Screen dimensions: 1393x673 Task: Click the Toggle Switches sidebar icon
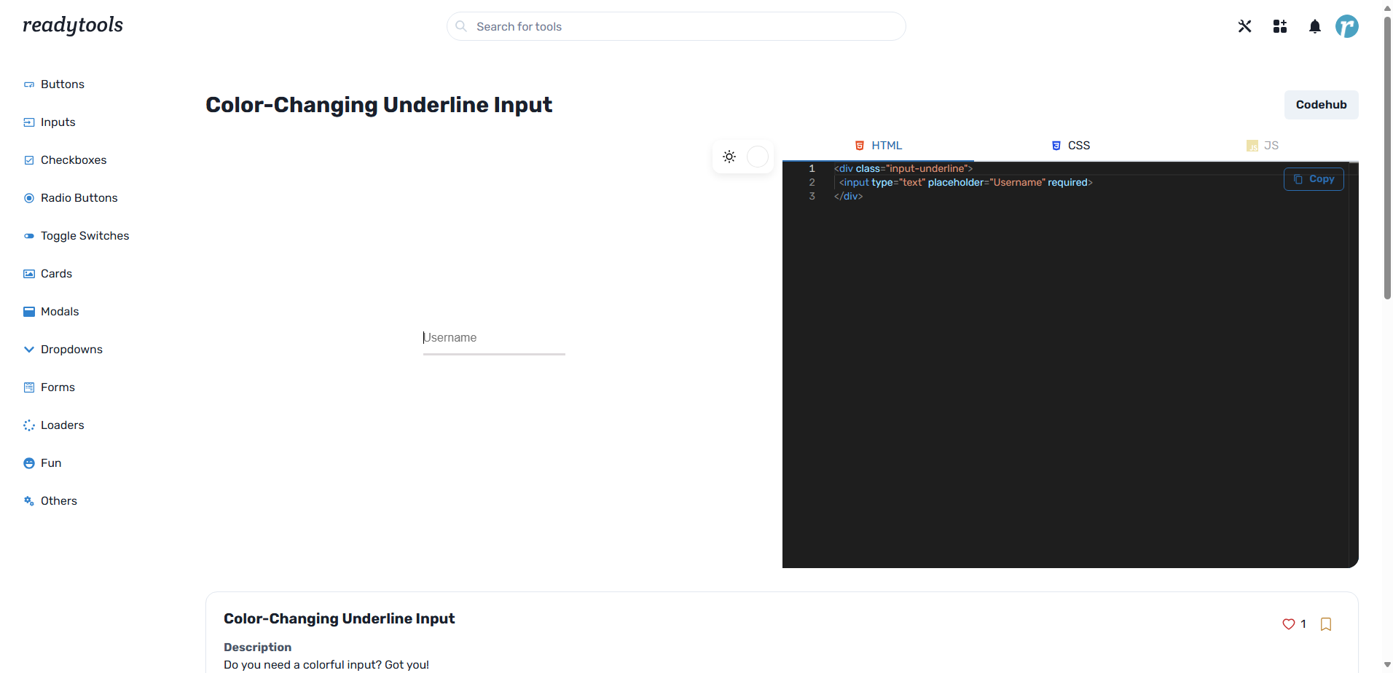29,236
